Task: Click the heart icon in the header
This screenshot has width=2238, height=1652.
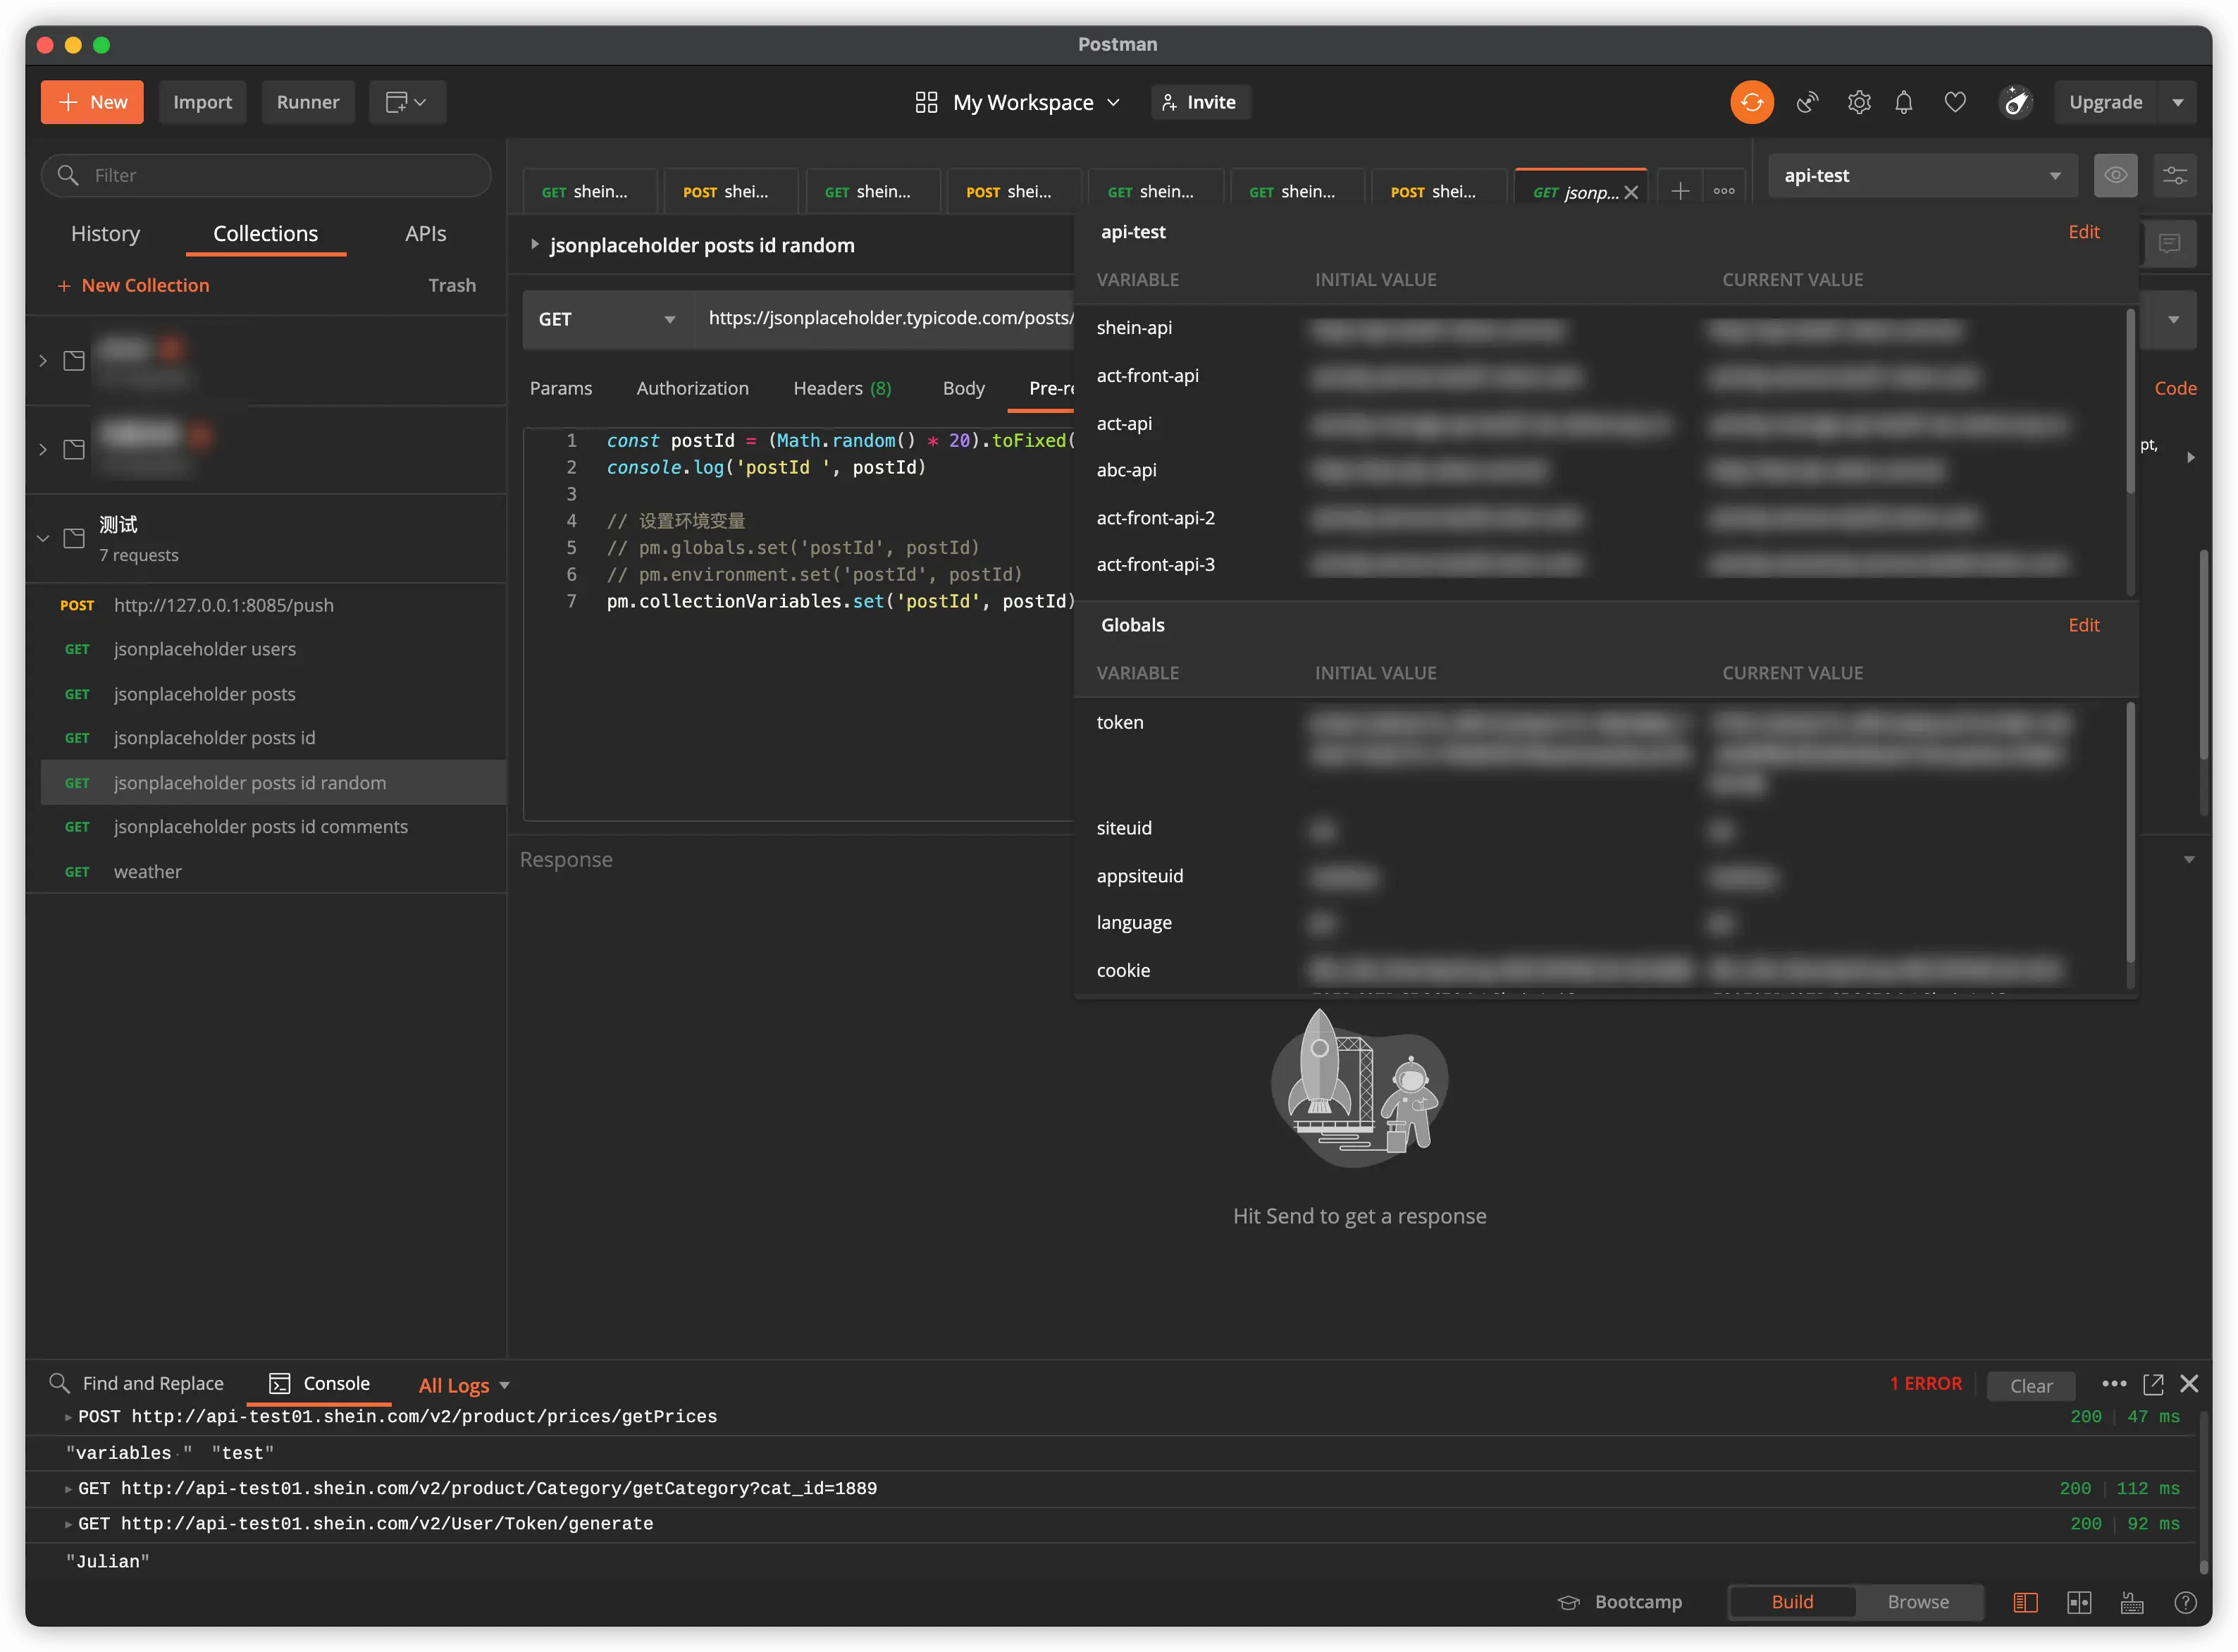Action: click(x=1954, y=102)
